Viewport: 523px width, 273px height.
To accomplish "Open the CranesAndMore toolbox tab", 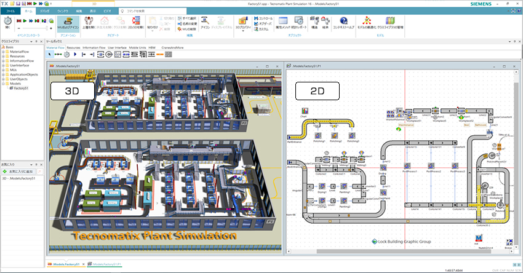I will (x=172, y=48).
